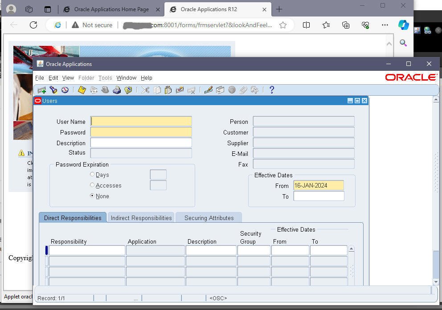
Task: Click the Next Step toolbar icon
Action: (94, 90)
